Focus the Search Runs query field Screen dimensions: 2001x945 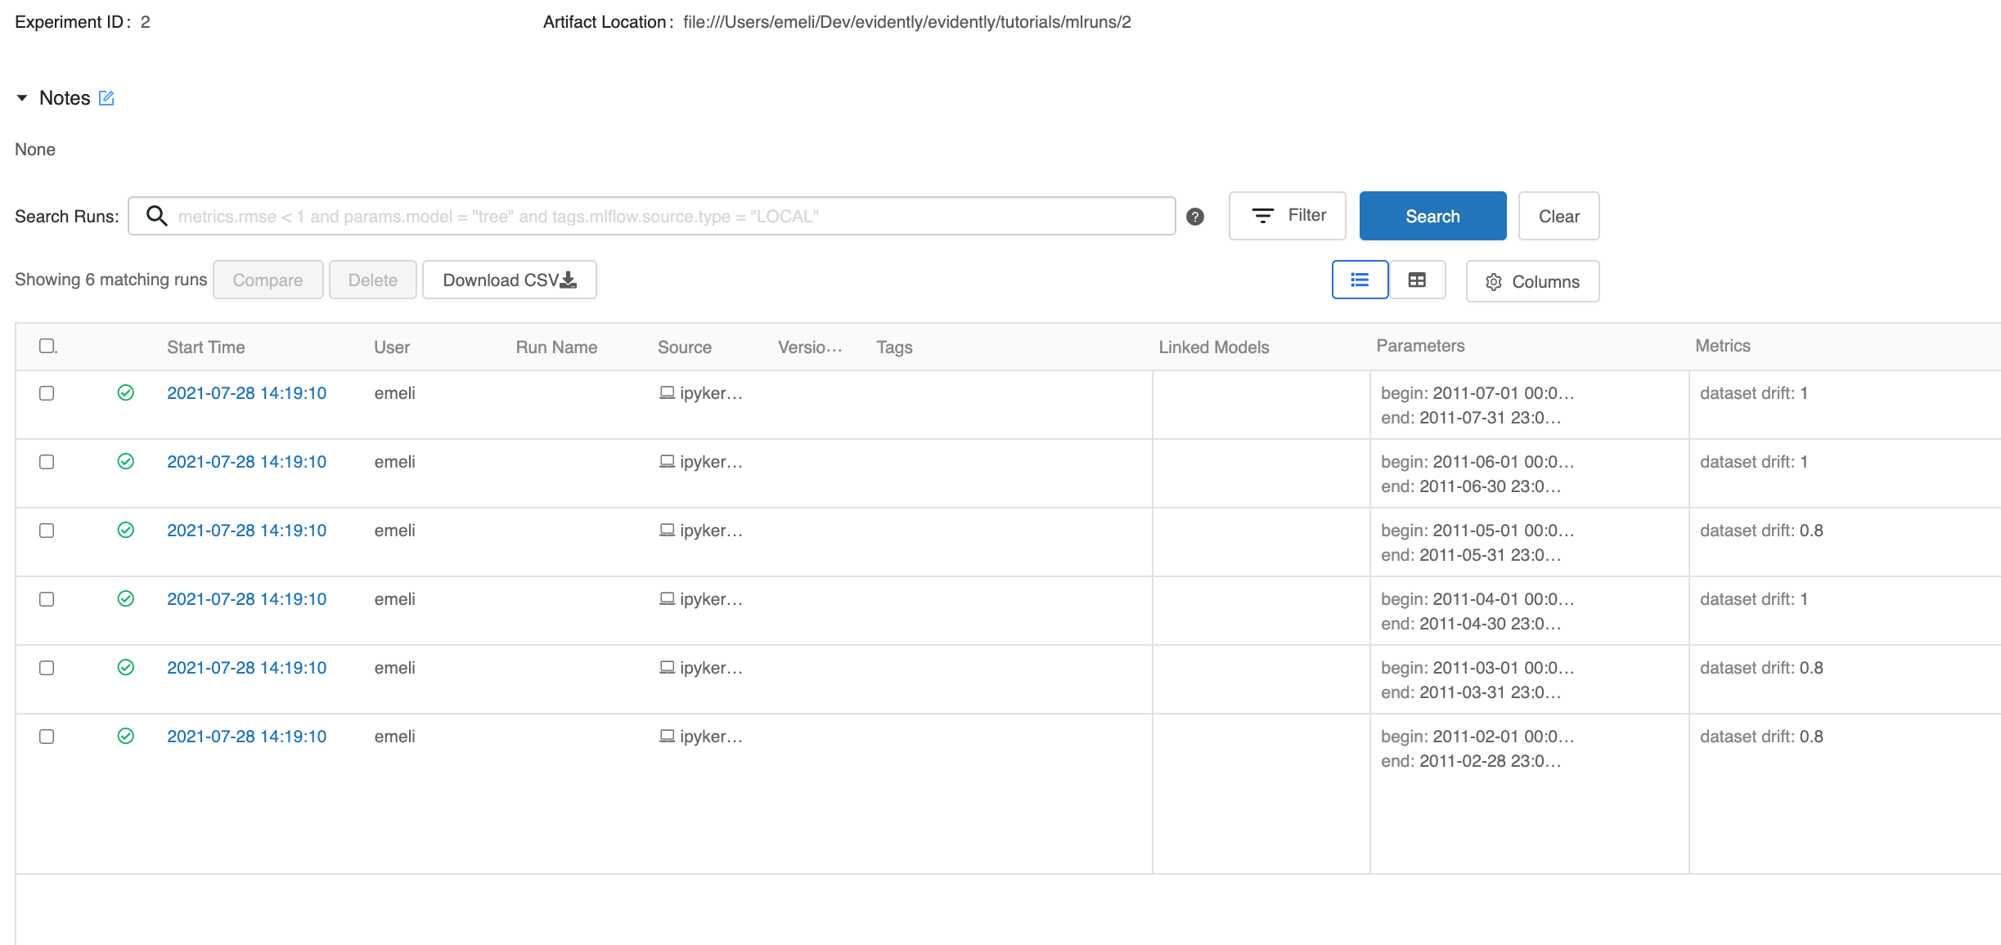pos(671,217)
